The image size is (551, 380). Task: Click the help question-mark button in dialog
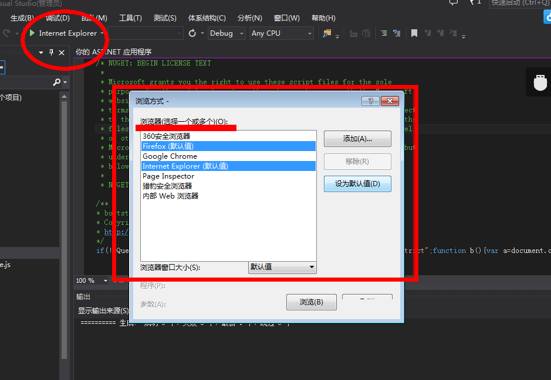pyautogui.click(x=370, y=101)
